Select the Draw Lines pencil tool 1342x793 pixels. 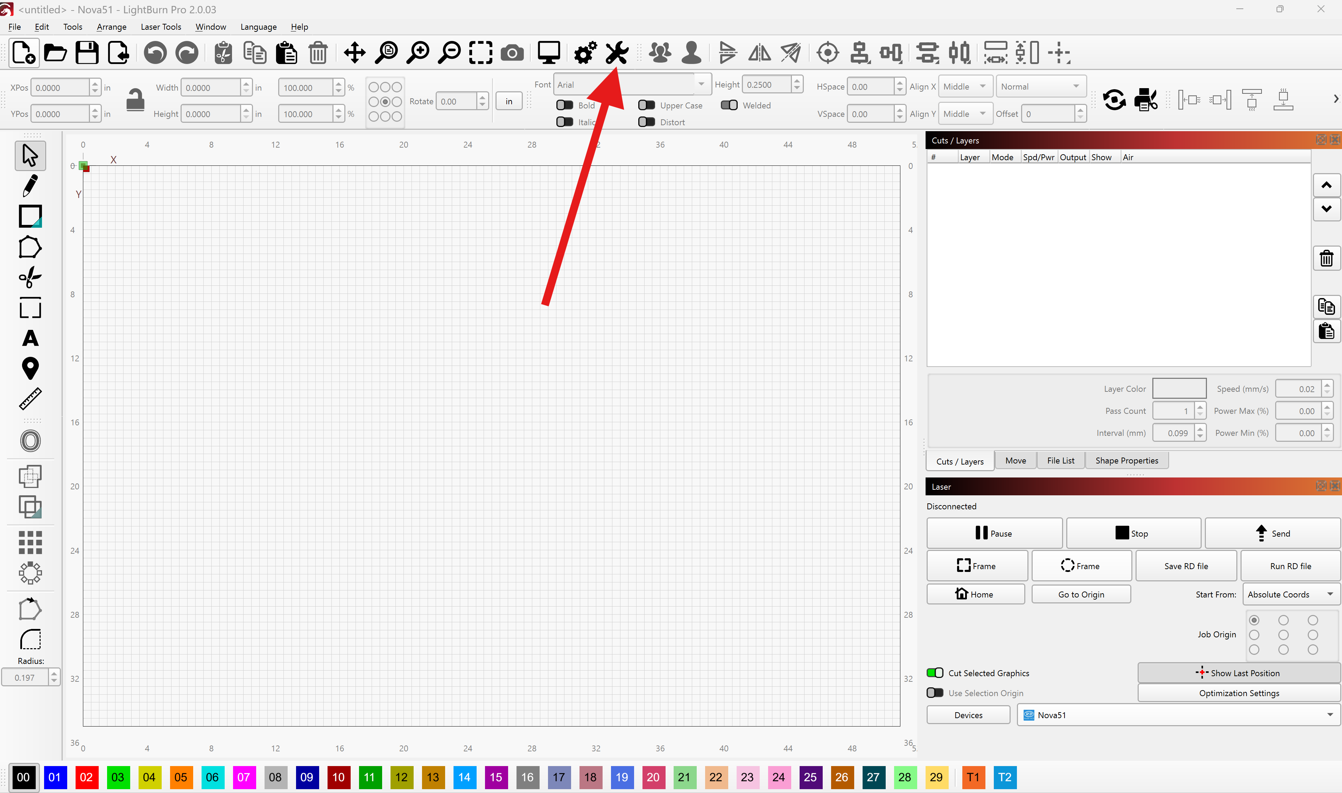point(30,185)
